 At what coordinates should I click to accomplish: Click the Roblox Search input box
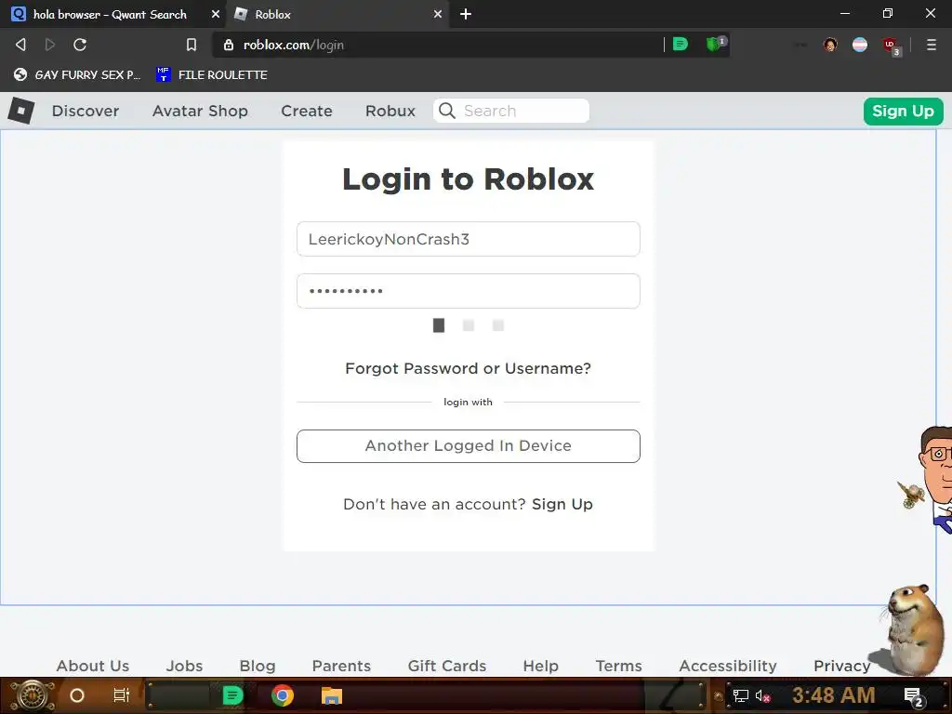click(511, 111)
